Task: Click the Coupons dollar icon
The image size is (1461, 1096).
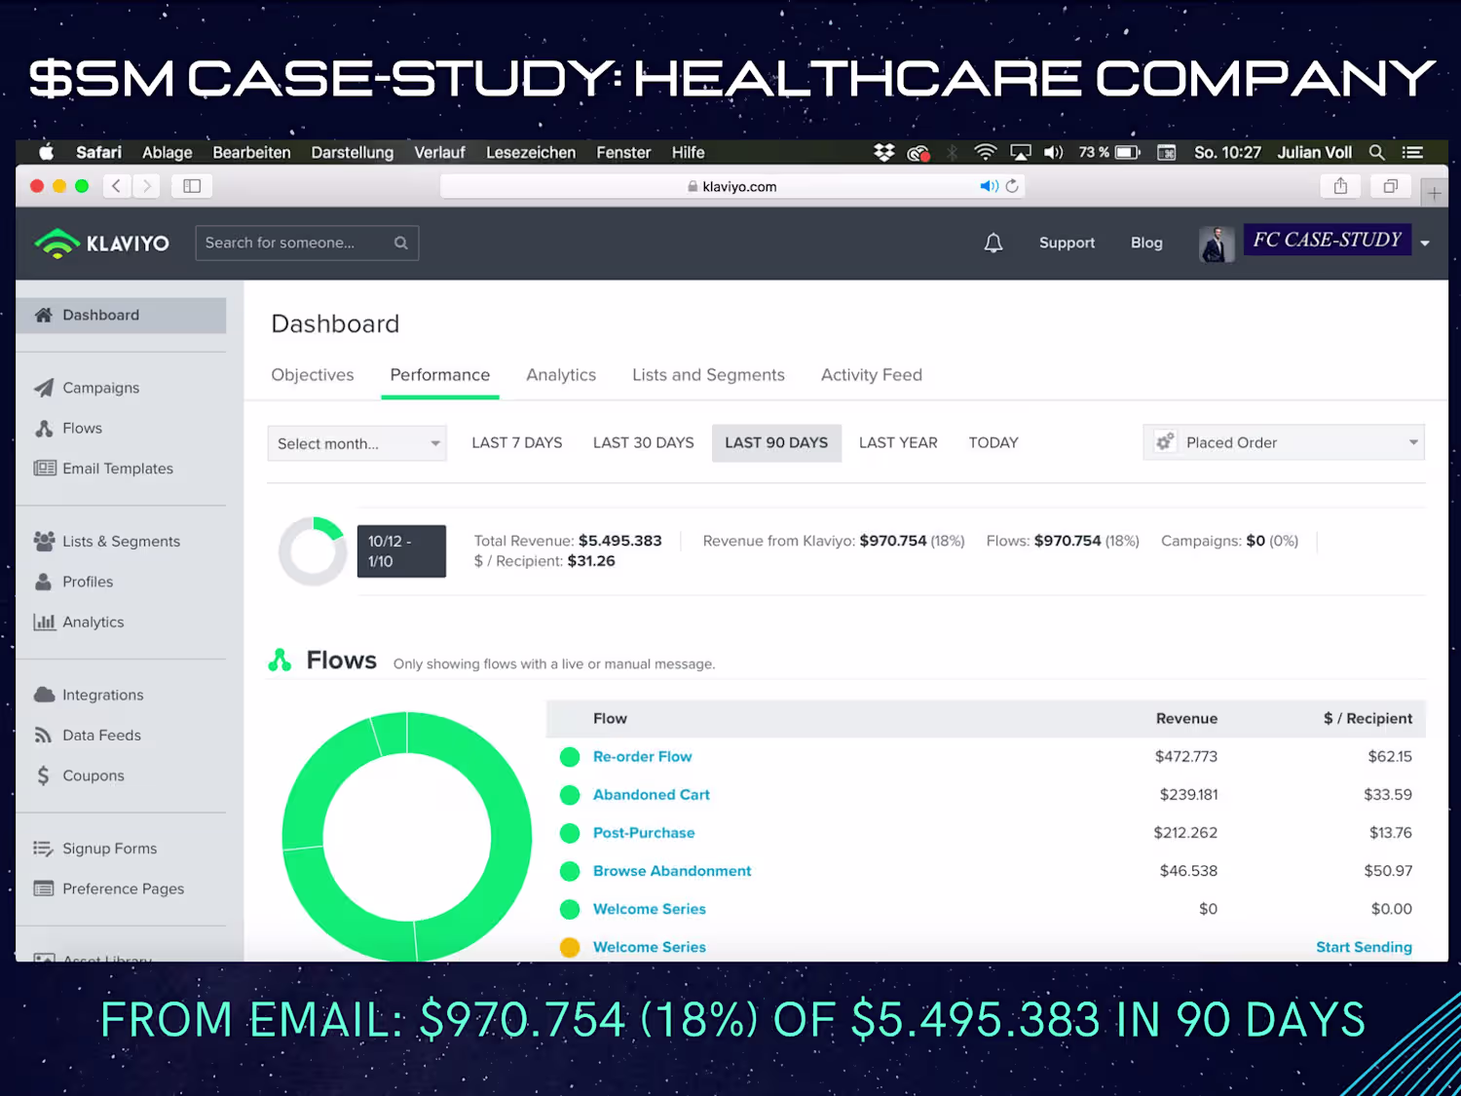Action: [43, 775]
